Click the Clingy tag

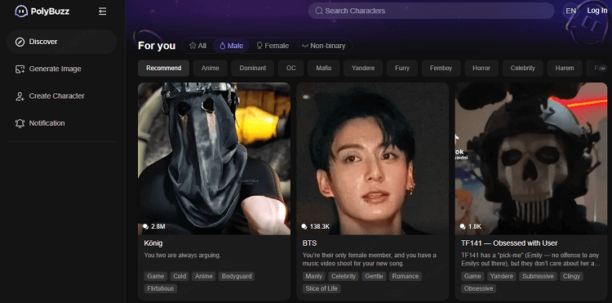(x=571, y=276)
